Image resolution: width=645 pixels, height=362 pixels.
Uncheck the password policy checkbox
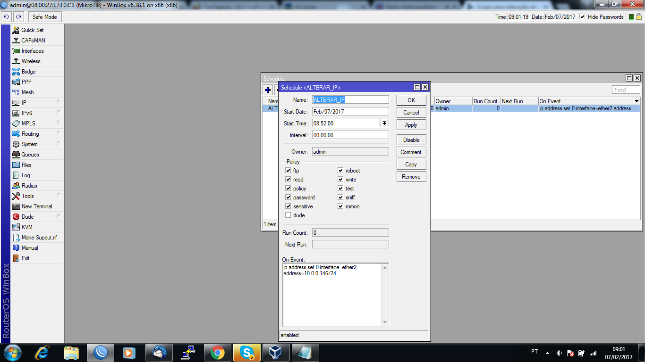pyautogui.click(x=288, y=197)
